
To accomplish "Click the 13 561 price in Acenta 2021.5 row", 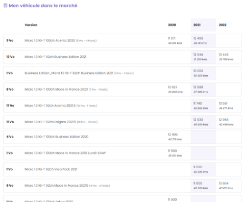I will click(223, 103).
